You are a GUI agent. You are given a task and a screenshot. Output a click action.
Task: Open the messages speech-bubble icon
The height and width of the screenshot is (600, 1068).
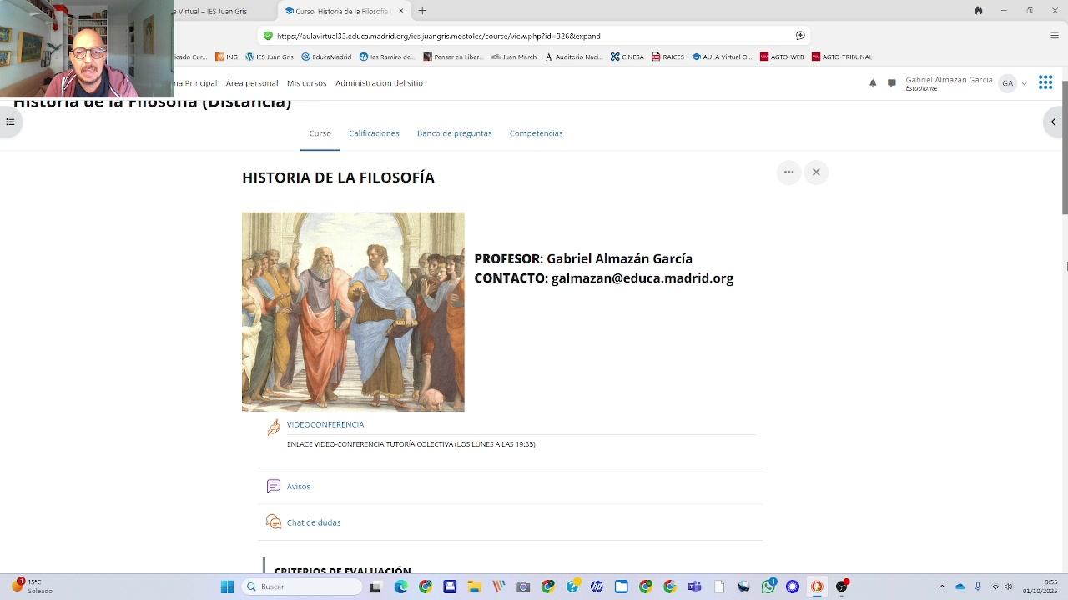point(891,83)
